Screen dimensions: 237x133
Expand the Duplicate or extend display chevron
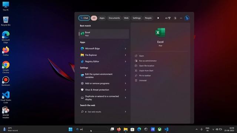[125, 98]
